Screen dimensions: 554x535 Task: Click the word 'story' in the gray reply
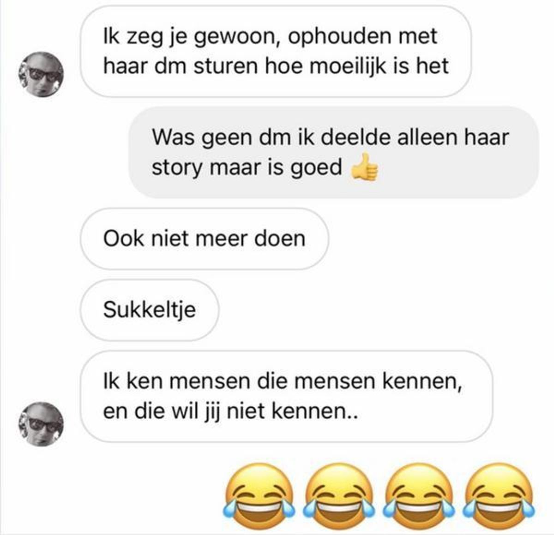click(177, 168)
